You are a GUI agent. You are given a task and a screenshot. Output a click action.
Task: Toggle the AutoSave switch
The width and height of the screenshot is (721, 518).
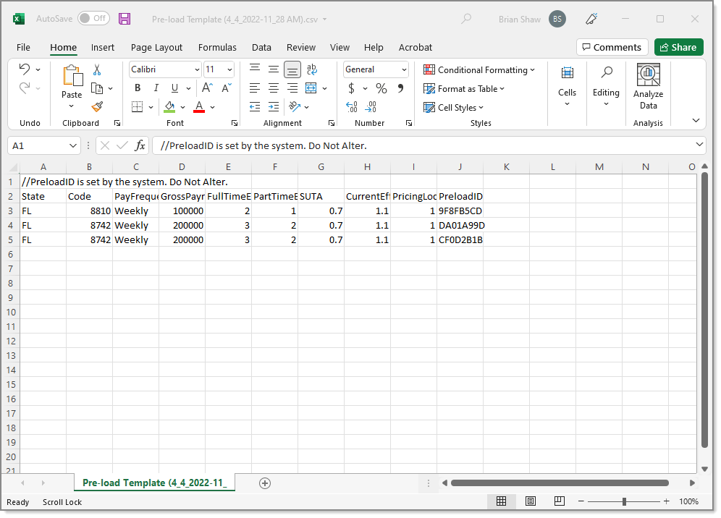[x=93, y=19]
